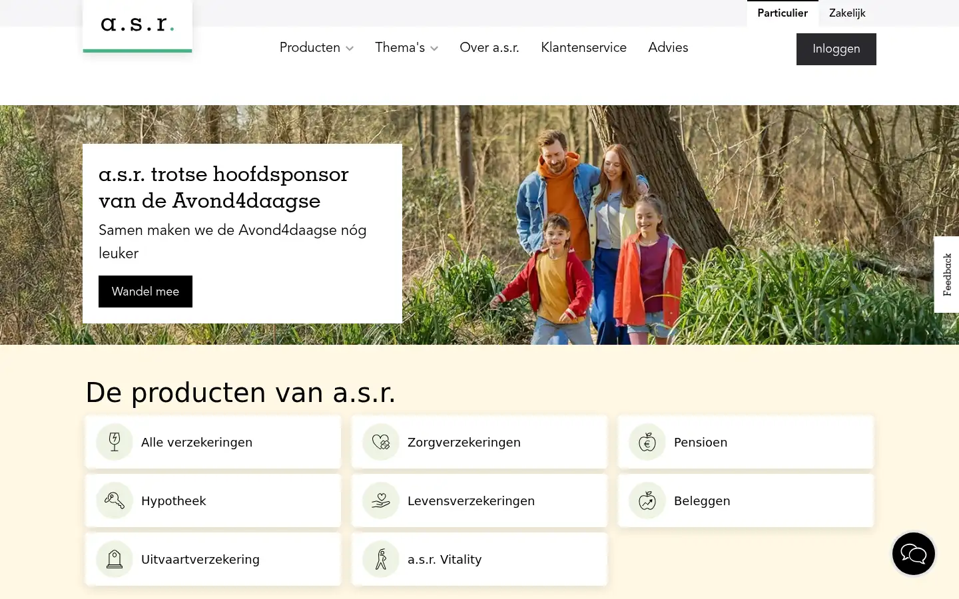Click the Uitvaartverzekering tombstone icon
This screenshot has width=959, height=599.
(x=115, y=559)
